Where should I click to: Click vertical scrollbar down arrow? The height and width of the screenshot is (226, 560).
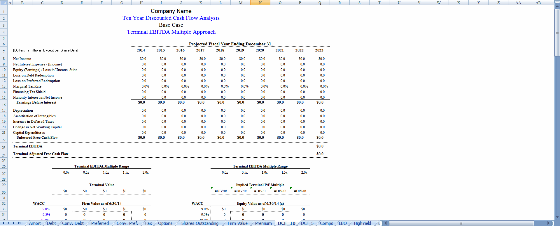click(x=557, y=217)
